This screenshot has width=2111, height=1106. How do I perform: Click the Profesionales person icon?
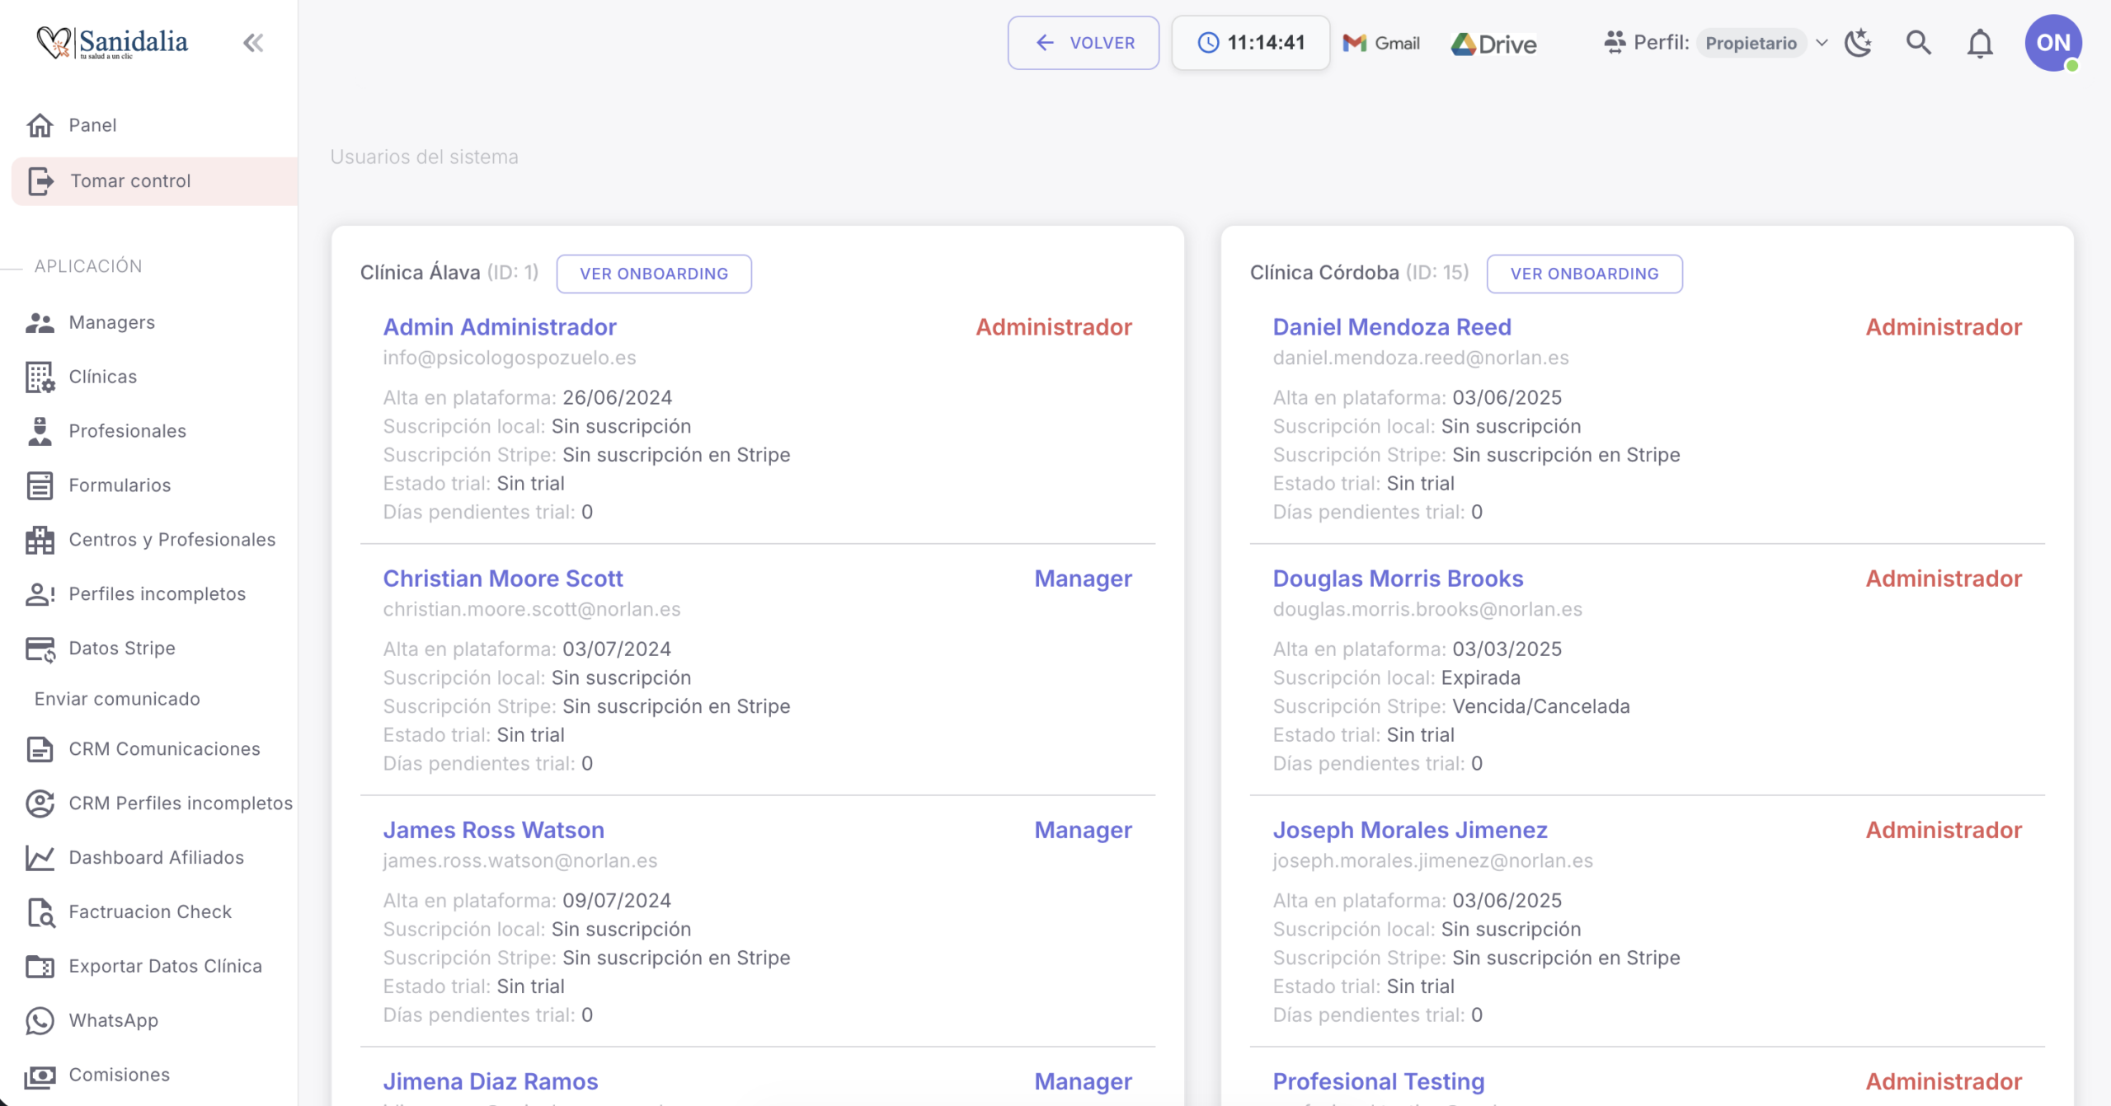[40, 431]
